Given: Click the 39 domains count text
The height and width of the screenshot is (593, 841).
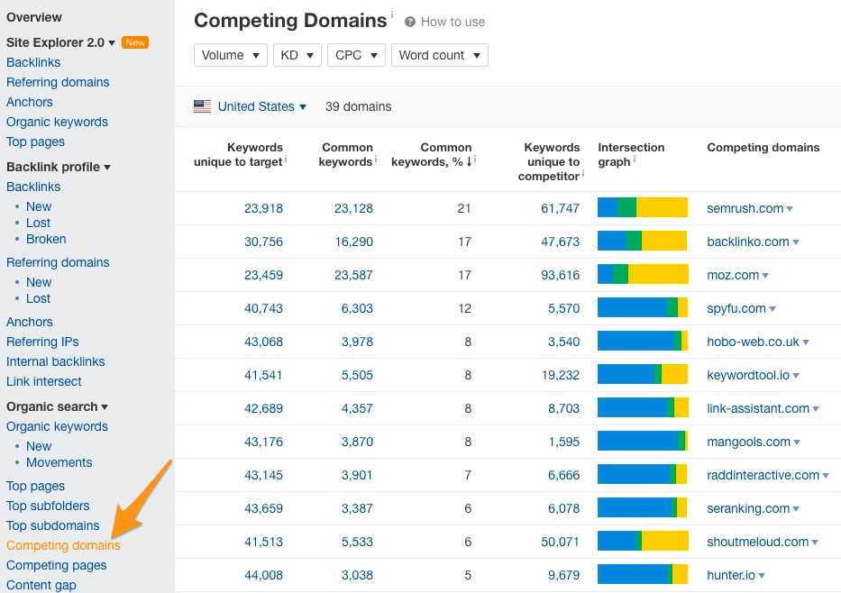Looking at the screenshot, I should point(358,106).
